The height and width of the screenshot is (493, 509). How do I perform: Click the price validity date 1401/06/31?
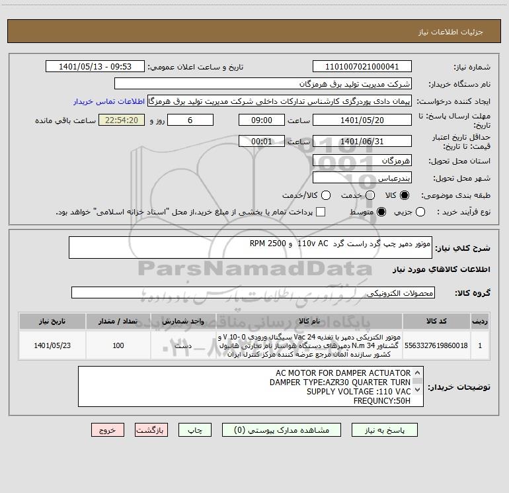point(362,141)
